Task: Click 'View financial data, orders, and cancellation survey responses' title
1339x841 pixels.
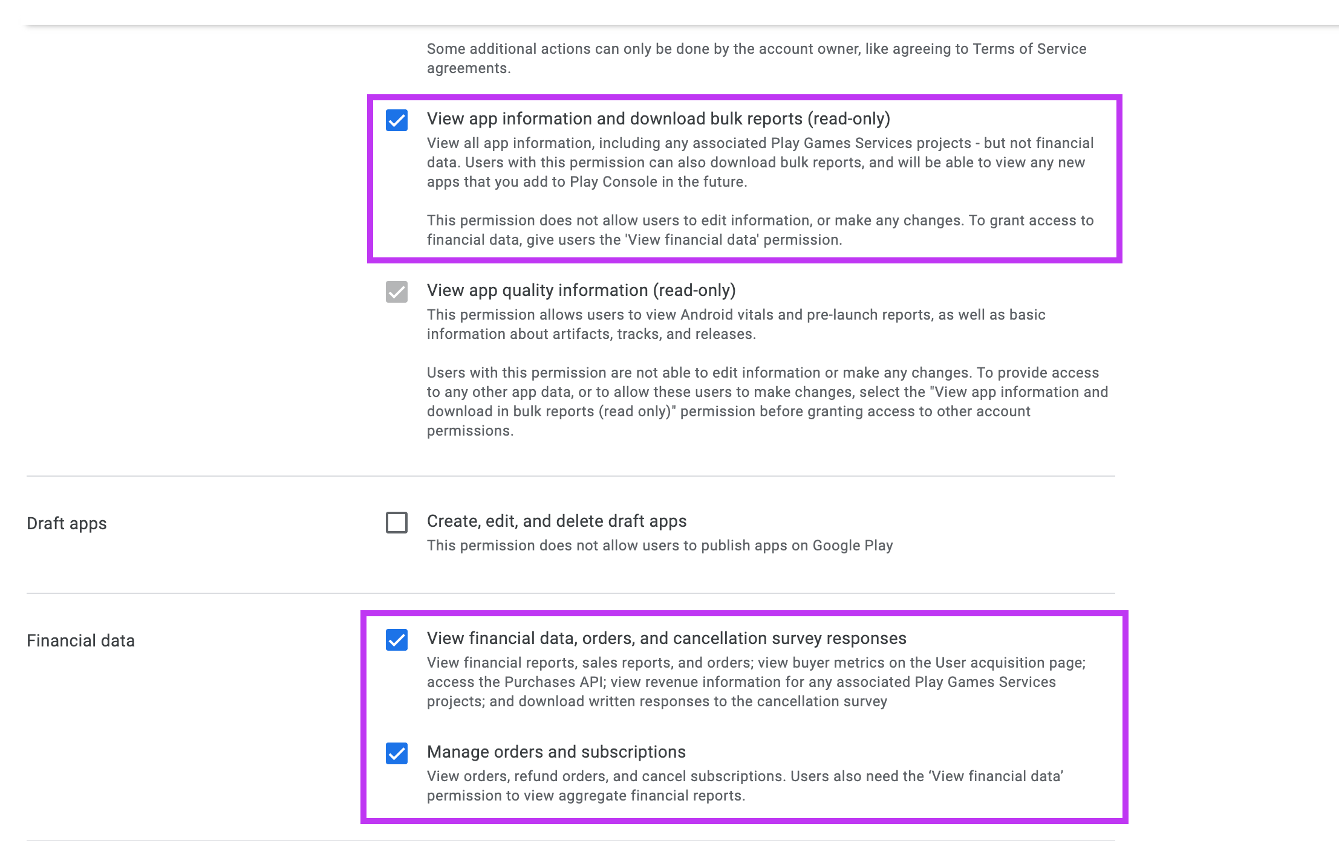Action: click(666, 639)
